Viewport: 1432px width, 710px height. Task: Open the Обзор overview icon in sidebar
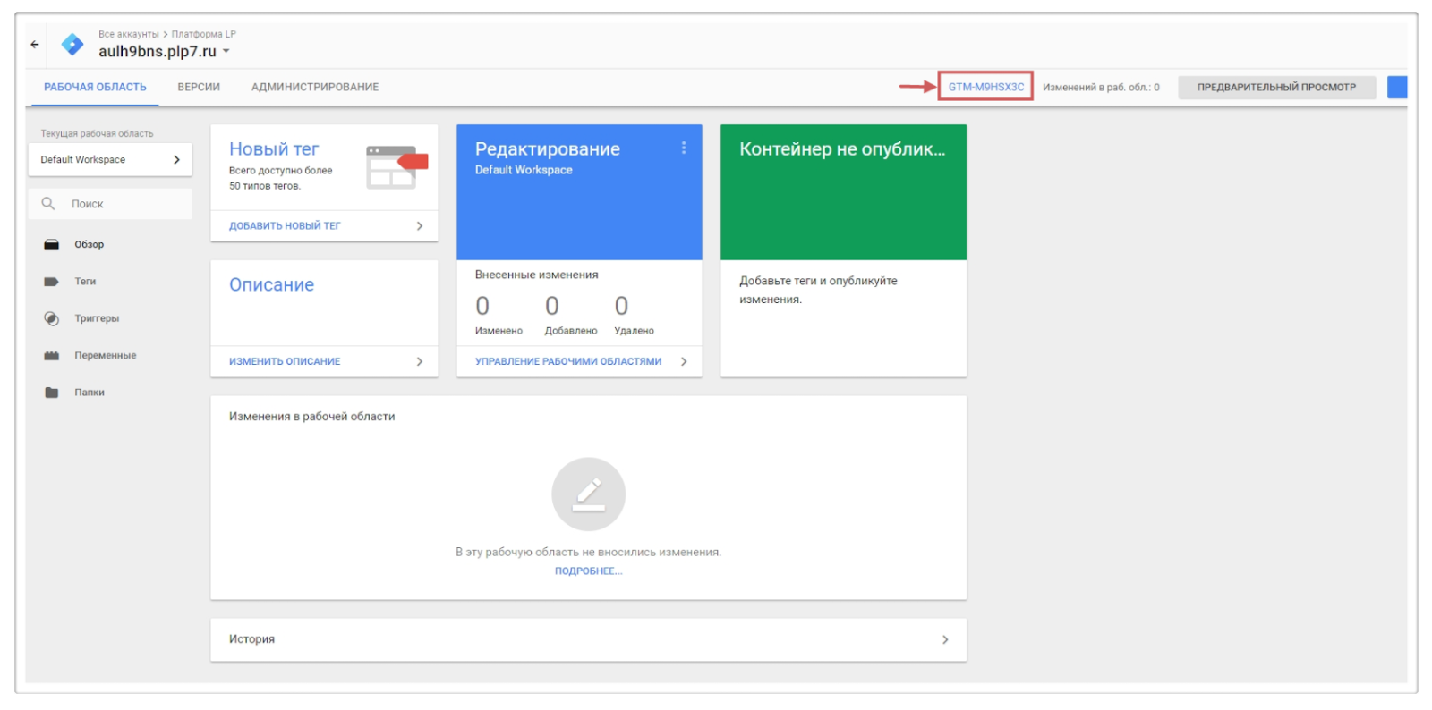[x=52, y=245]
